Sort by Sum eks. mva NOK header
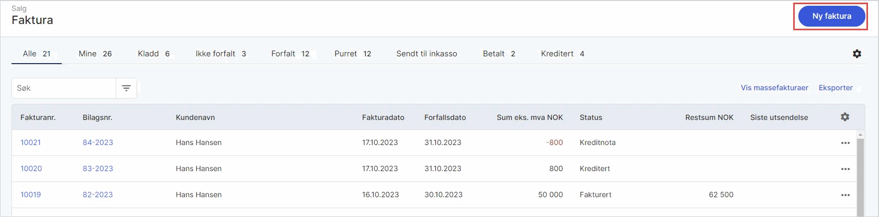 pos(529,117)
